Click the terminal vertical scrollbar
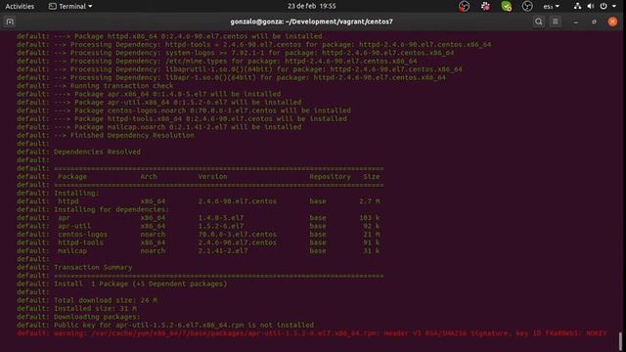626x352 pixels. [620, 341]
